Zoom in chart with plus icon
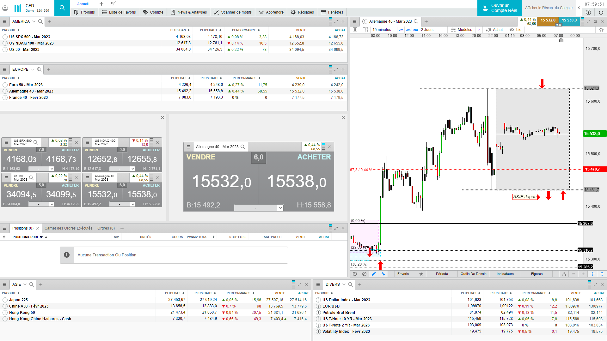The image size is (607, 341). point(583,274)
